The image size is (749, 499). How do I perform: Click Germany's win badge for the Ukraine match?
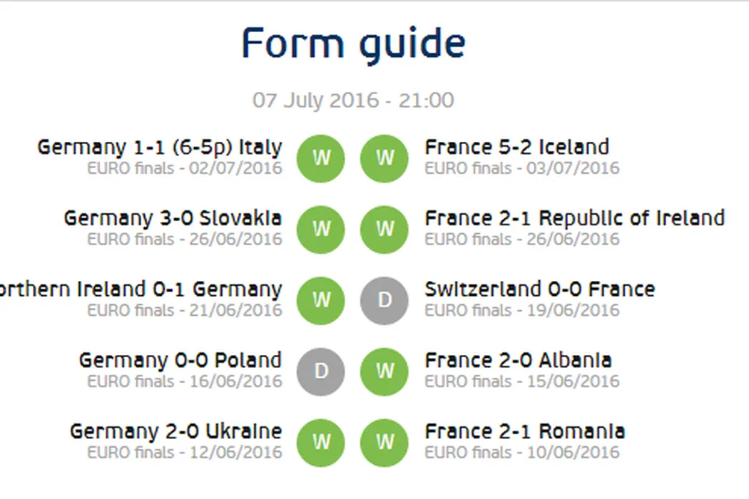(320, 442)
